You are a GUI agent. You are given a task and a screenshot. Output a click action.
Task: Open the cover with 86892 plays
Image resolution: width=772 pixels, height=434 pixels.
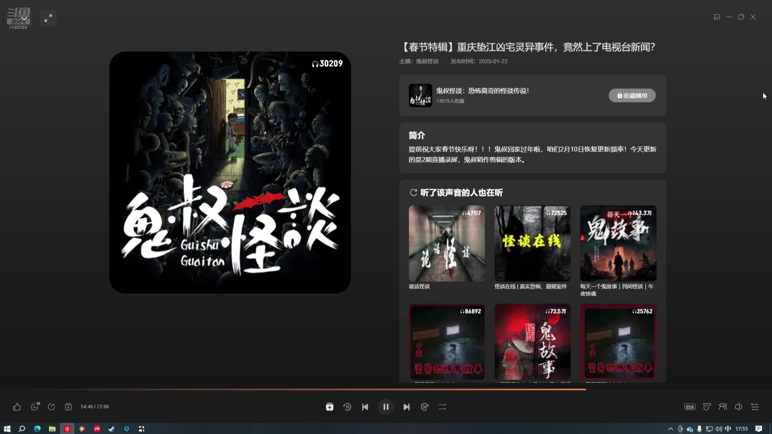pos(447,342)
